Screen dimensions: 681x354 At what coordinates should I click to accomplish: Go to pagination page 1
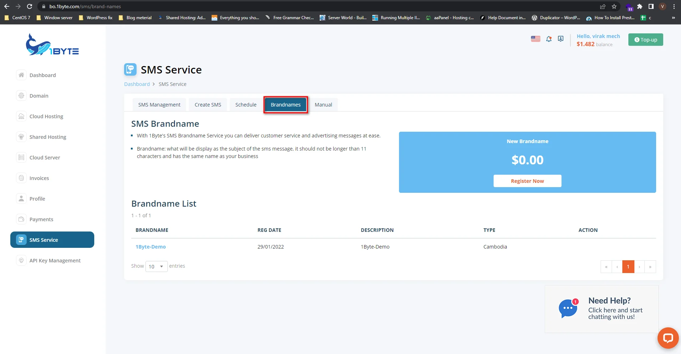pyautogui.click(x=628, y=267)
